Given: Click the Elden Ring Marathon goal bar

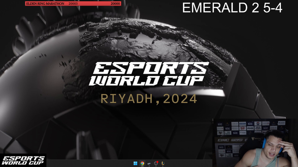Looking at the screenshot, I should (73, 4).
